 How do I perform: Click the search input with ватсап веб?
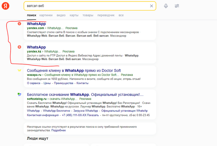pos(84,6)
